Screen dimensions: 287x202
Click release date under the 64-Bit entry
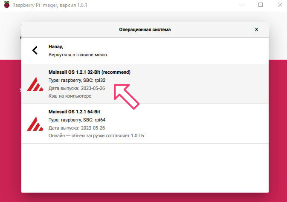(77, 128)
